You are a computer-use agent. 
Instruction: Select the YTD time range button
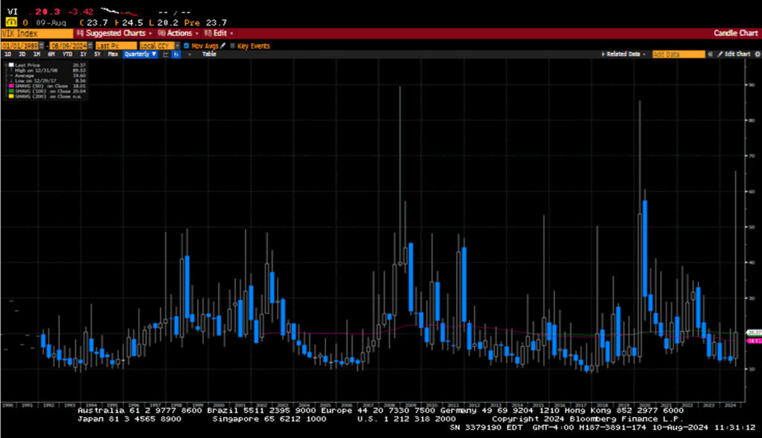point(67,54)
